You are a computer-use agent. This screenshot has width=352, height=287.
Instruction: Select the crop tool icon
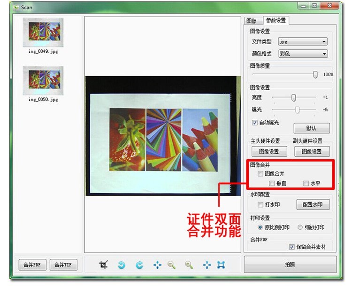(x=104, y=264)
